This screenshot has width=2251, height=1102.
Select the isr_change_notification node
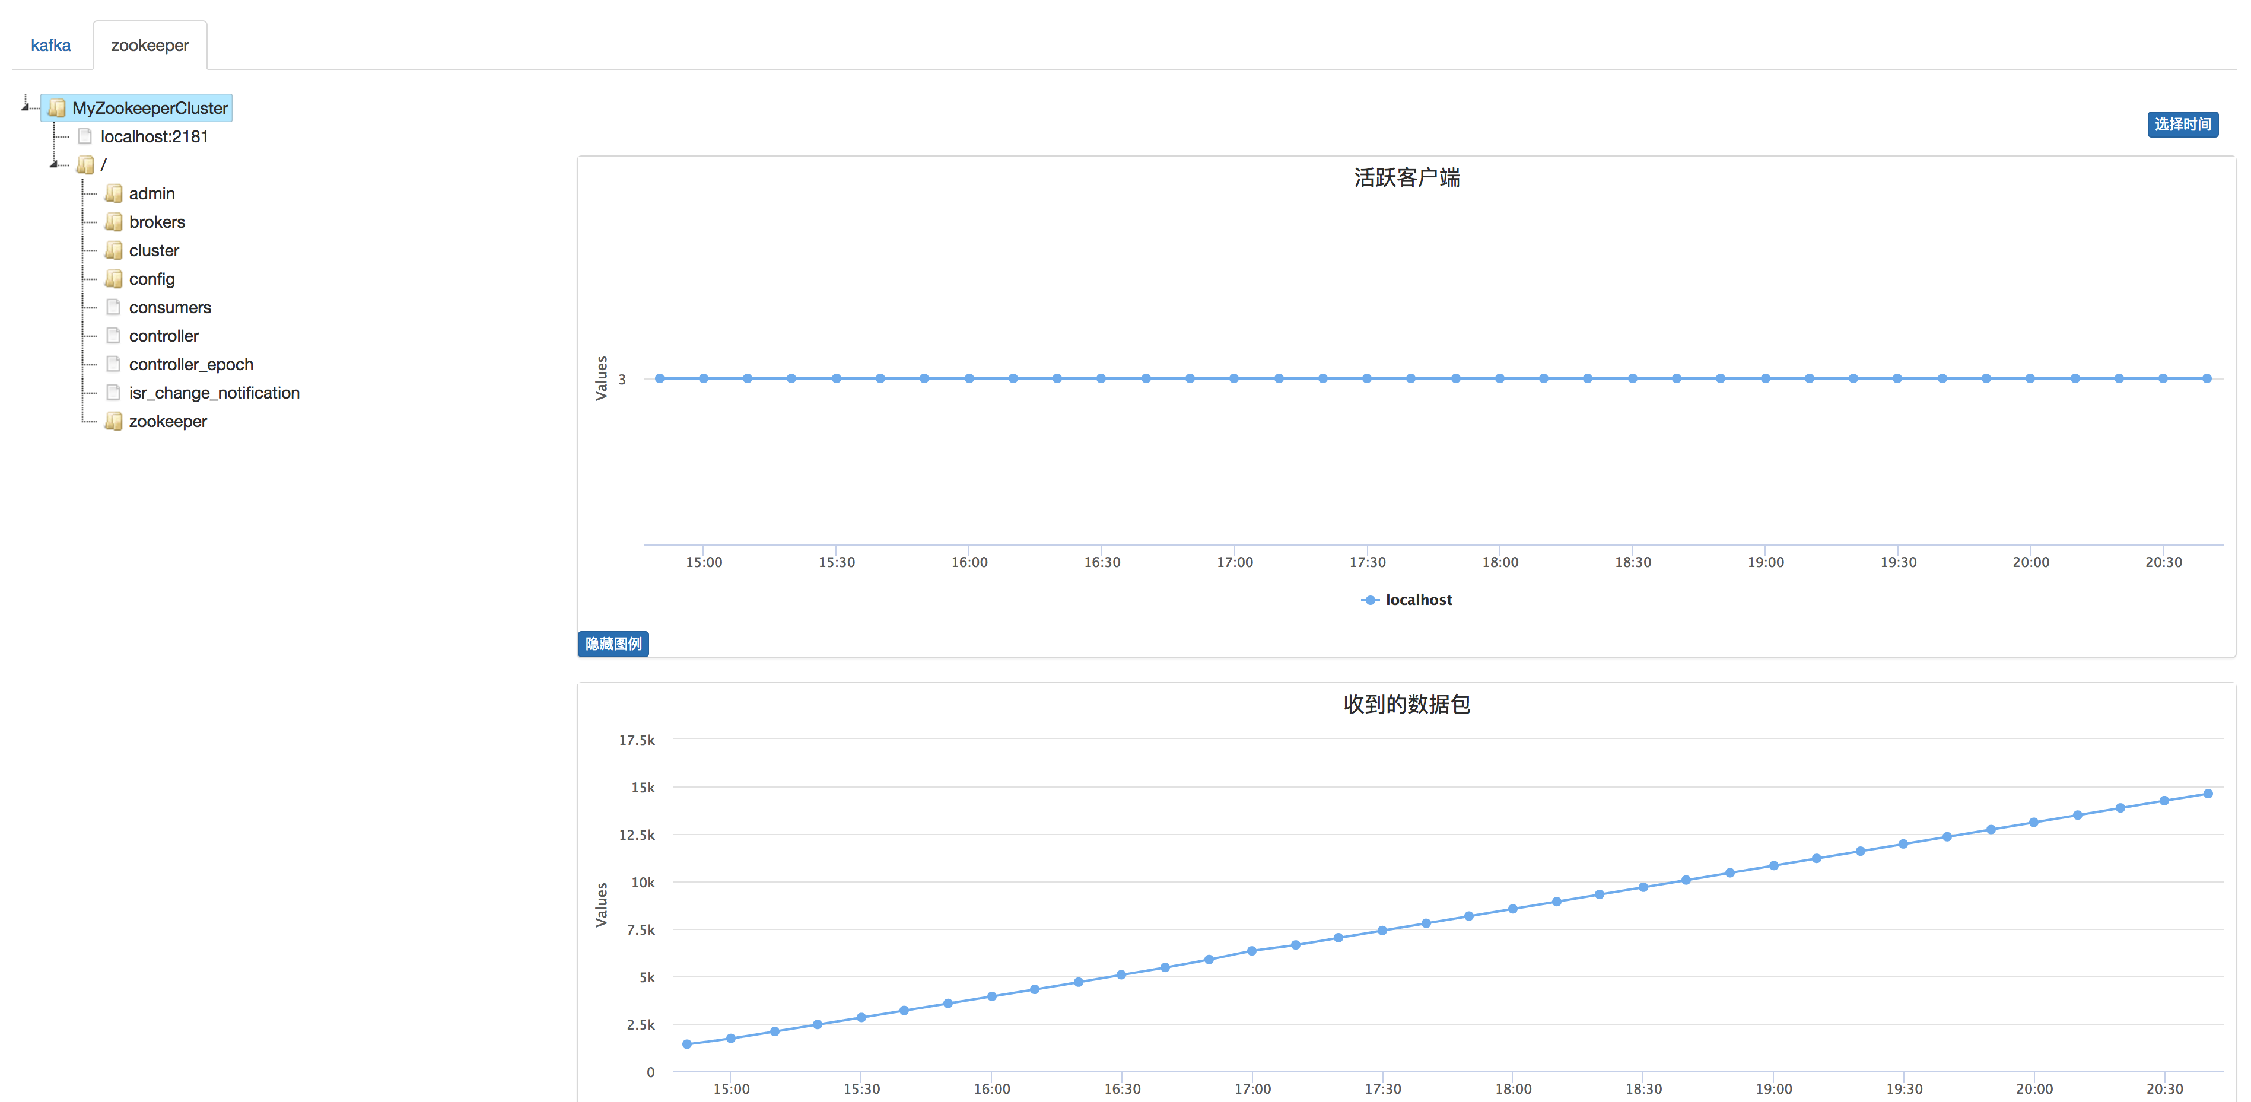pyautogui.click(x=214, y=393)
